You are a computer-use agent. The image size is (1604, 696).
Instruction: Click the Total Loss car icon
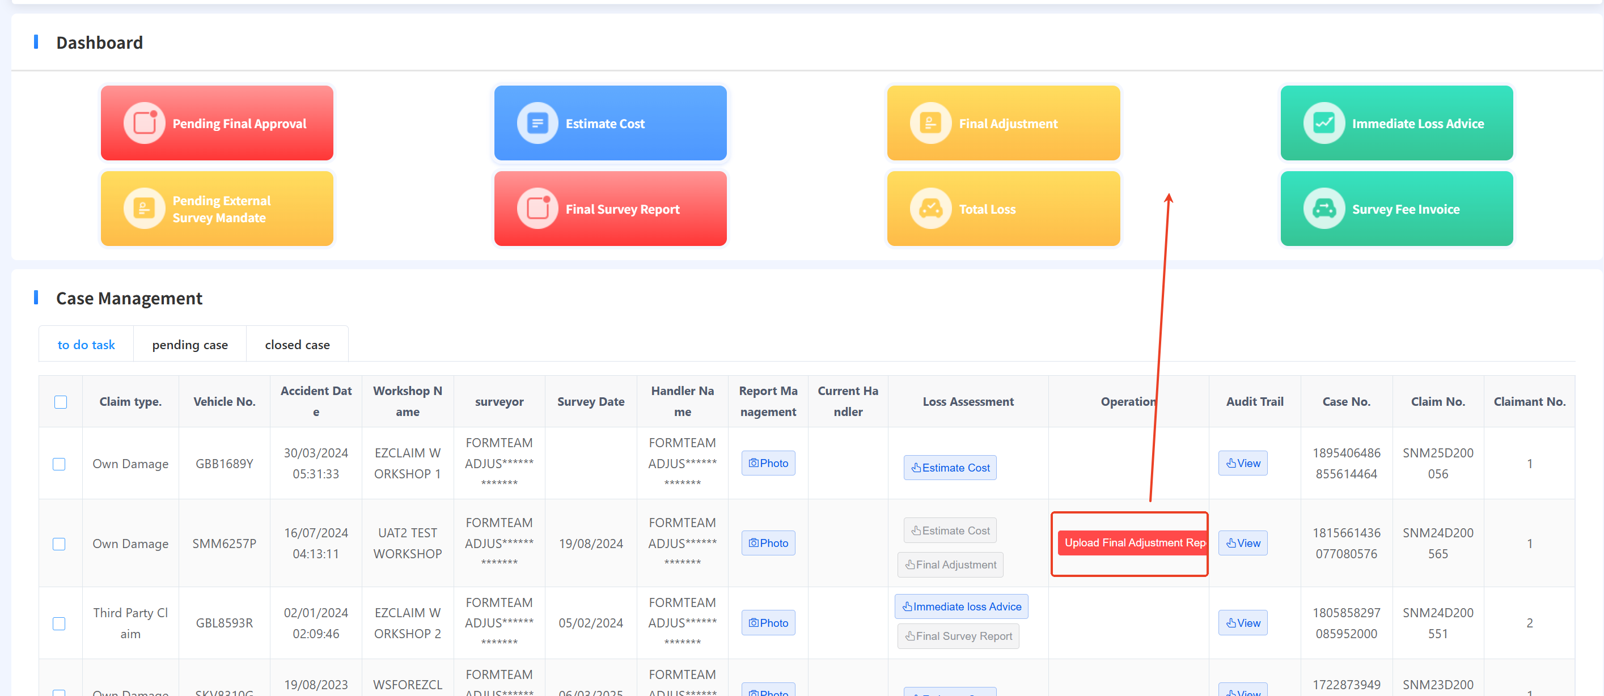click(x=930, y=209)
